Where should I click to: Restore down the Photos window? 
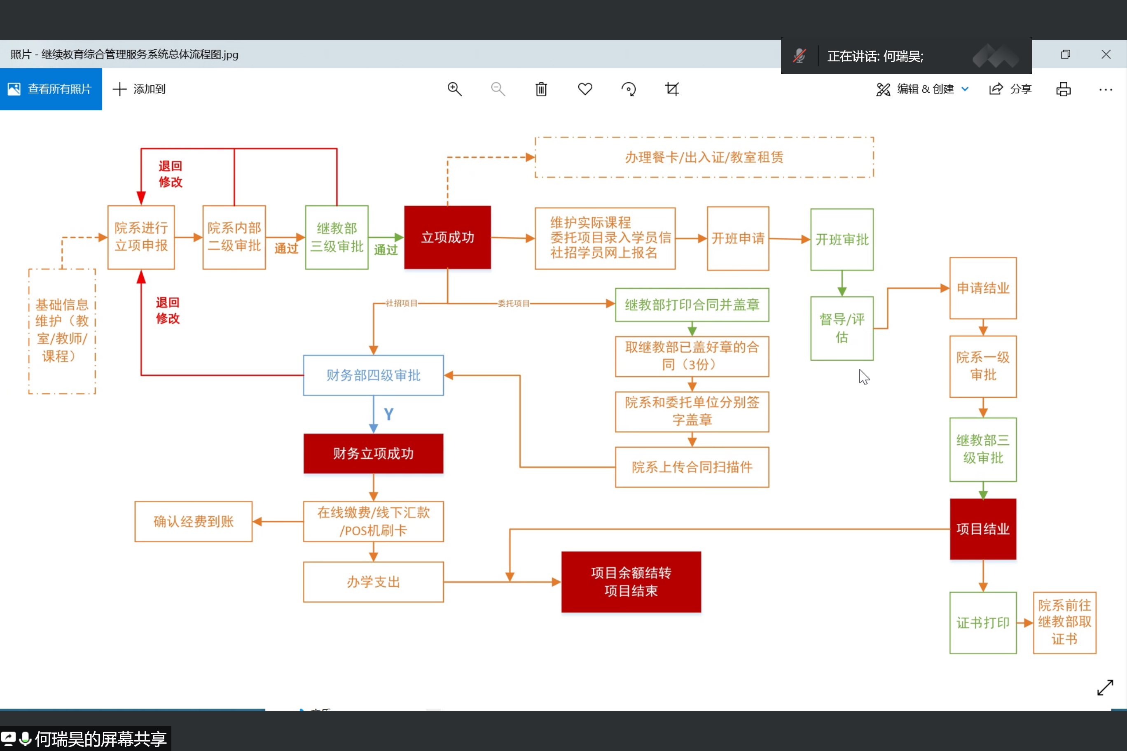1065,54
